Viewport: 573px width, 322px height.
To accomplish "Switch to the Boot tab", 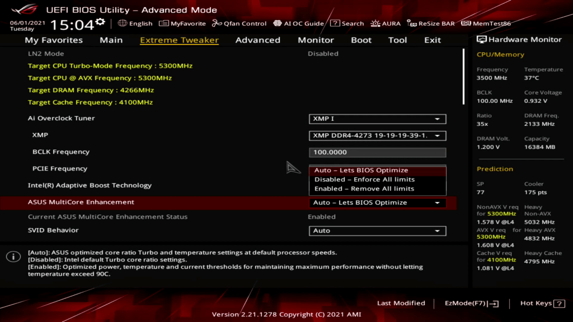I will click(x=361, y=40).
